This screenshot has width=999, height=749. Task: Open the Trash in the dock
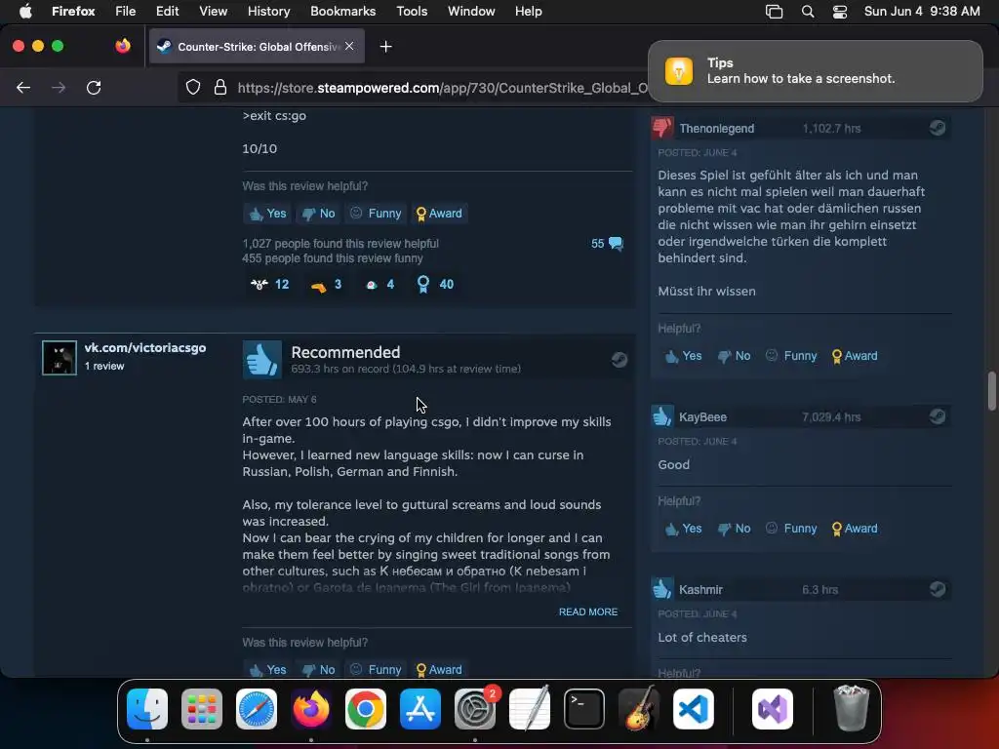(851, 709)
